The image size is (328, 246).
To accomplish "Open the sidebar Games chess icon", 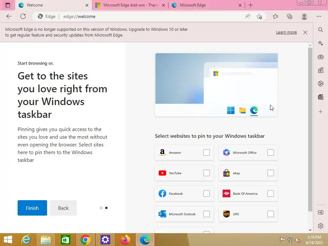I will click(320, 70).
